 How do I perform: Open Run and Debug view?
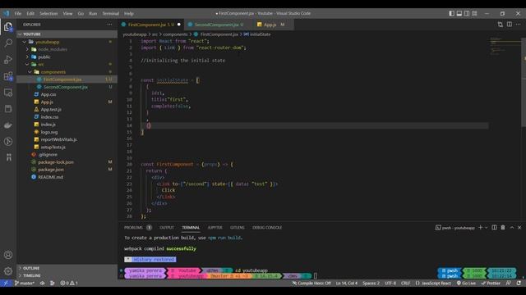click(8, 60)
